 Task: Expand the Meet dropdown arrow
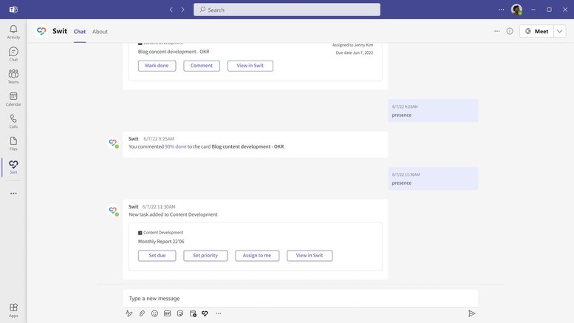560,31
